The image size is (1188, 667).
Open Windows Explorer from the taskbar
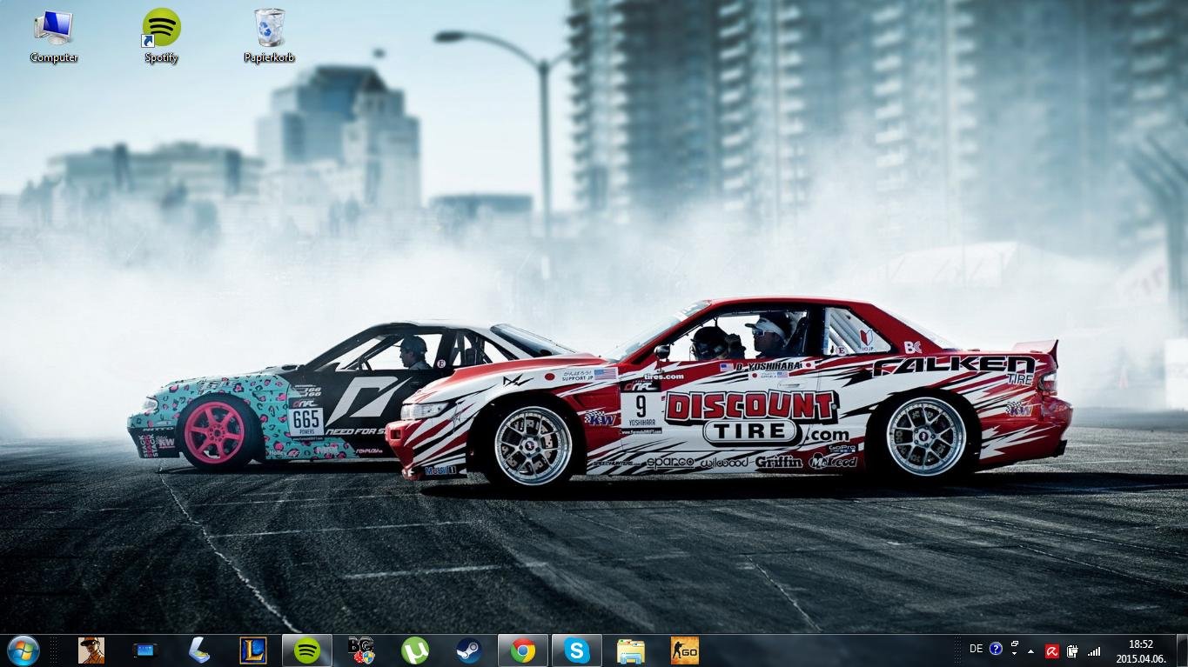pos(631,650)
